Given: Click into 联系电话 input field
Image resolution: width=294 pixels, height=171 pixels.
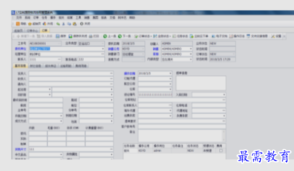Looking at the screenshot, I should 91,59.
